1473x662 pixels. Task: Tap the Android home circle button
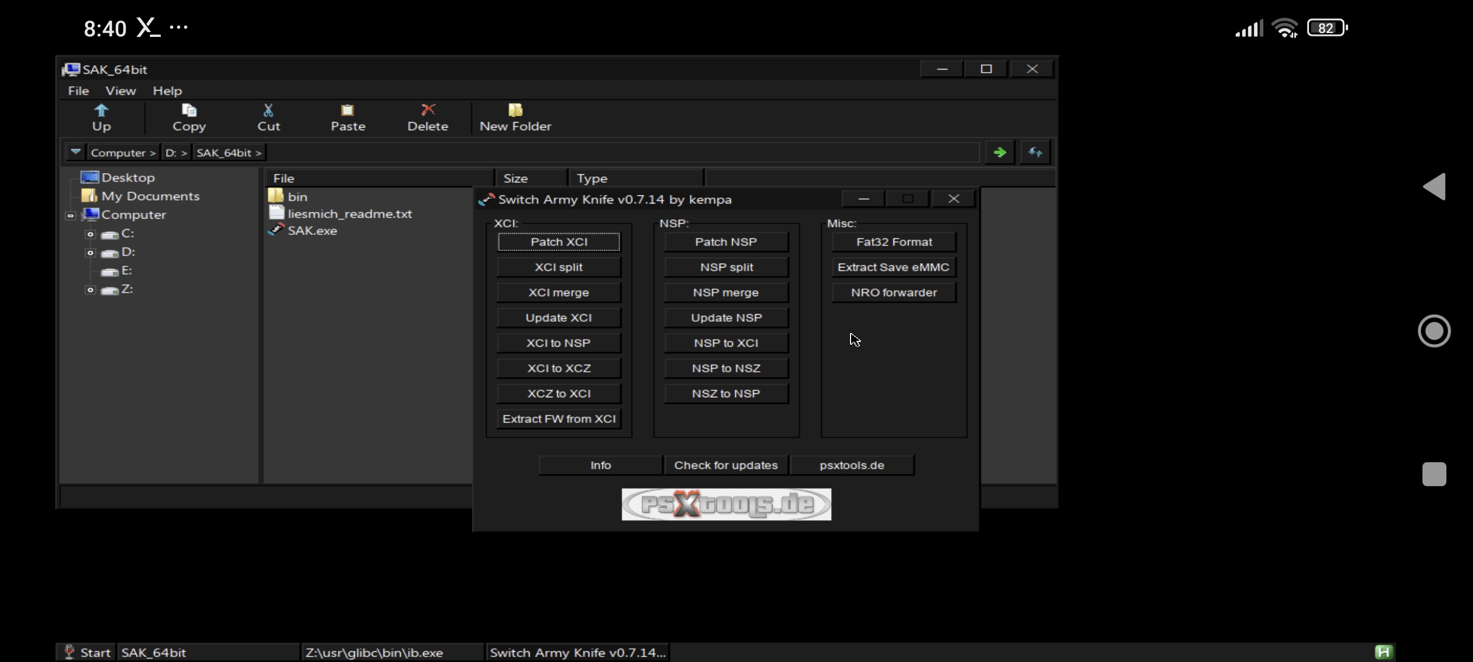pyautogui.click(x=1434, y=330)
